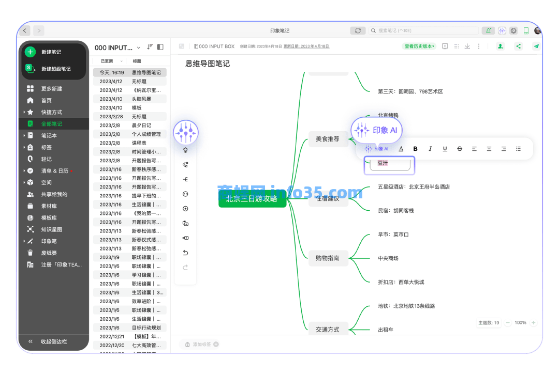Click the note list sort icon
The height and width of the screenshot is (375, 559).
coord(150,47)
